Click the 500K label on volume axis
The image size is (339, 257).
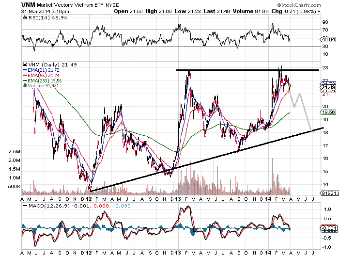[14, 186]
